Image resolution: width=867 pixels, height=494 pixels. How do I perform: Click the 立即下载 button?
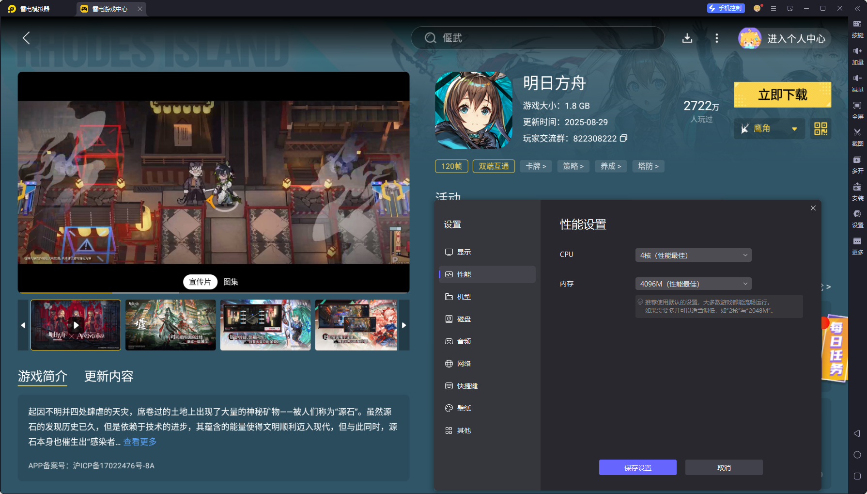pos(782,95)
